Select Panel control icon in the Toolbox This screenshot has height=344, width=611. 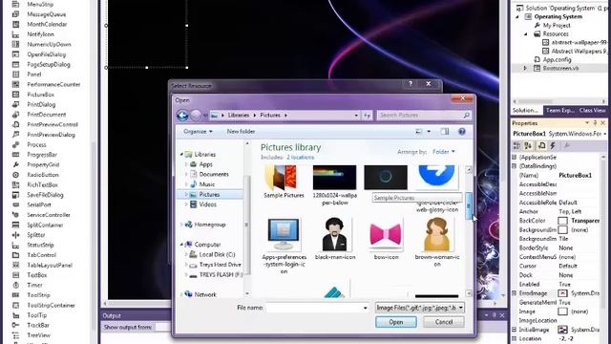(x=15, y=75)
